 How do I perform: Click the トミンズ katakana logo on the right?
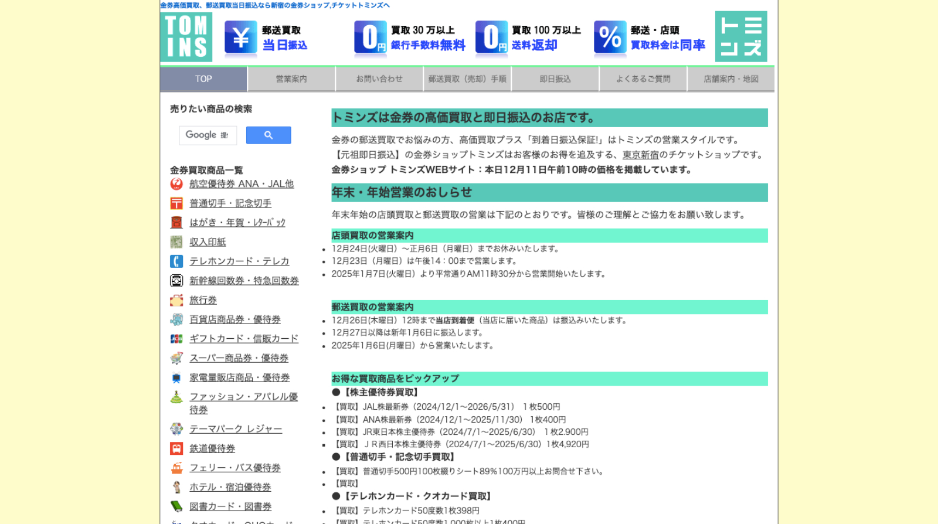(741, 37)
